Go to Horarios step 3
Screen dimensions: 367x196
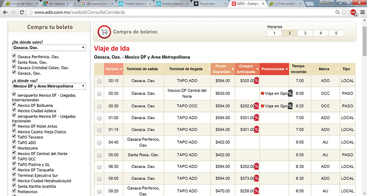[305, 33]
